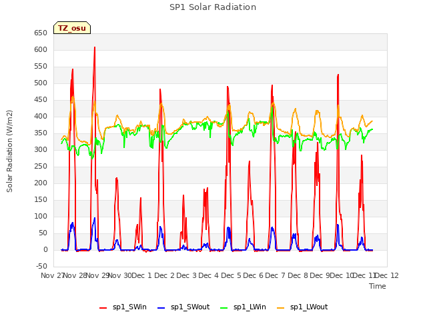Toggle sp1_LWout series in legend
The width and height of the screenshot is (427, 320).
(x=302, y=307)
